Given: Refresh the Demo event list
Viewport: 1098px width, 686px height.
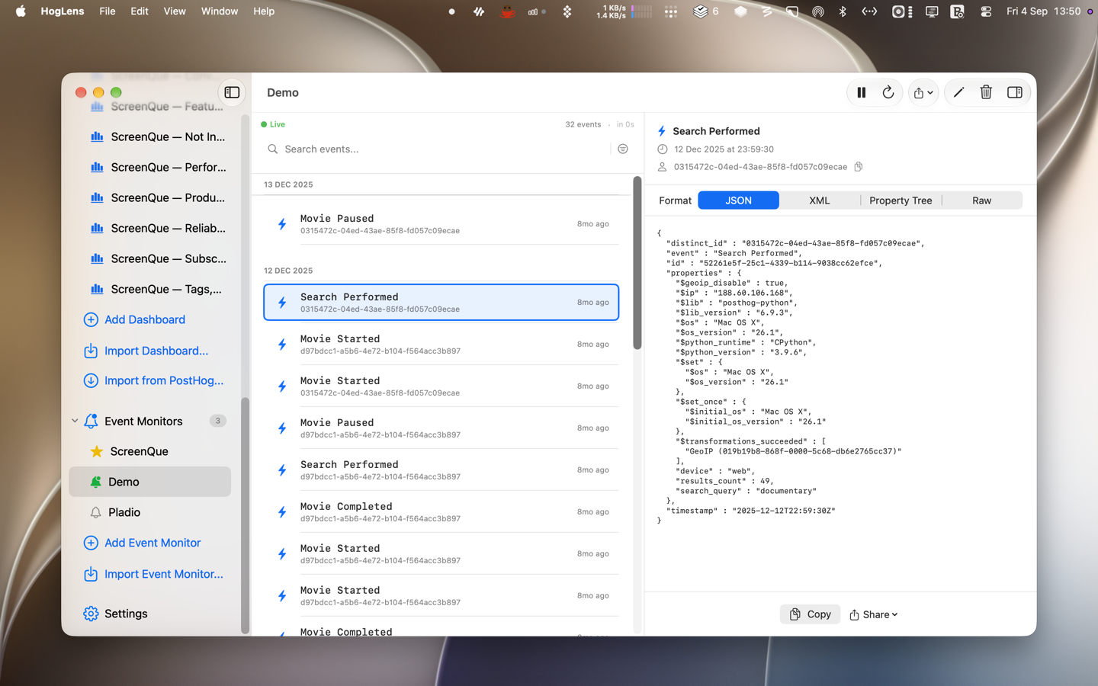Looking at the screenshot, I should pos(888,92).
